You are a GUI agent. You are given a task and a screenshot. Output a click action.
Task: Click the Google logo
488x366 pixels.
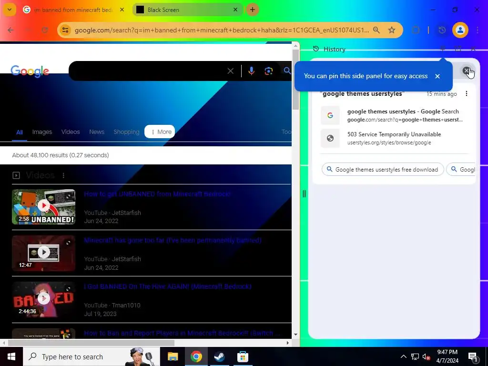point(30,71)
